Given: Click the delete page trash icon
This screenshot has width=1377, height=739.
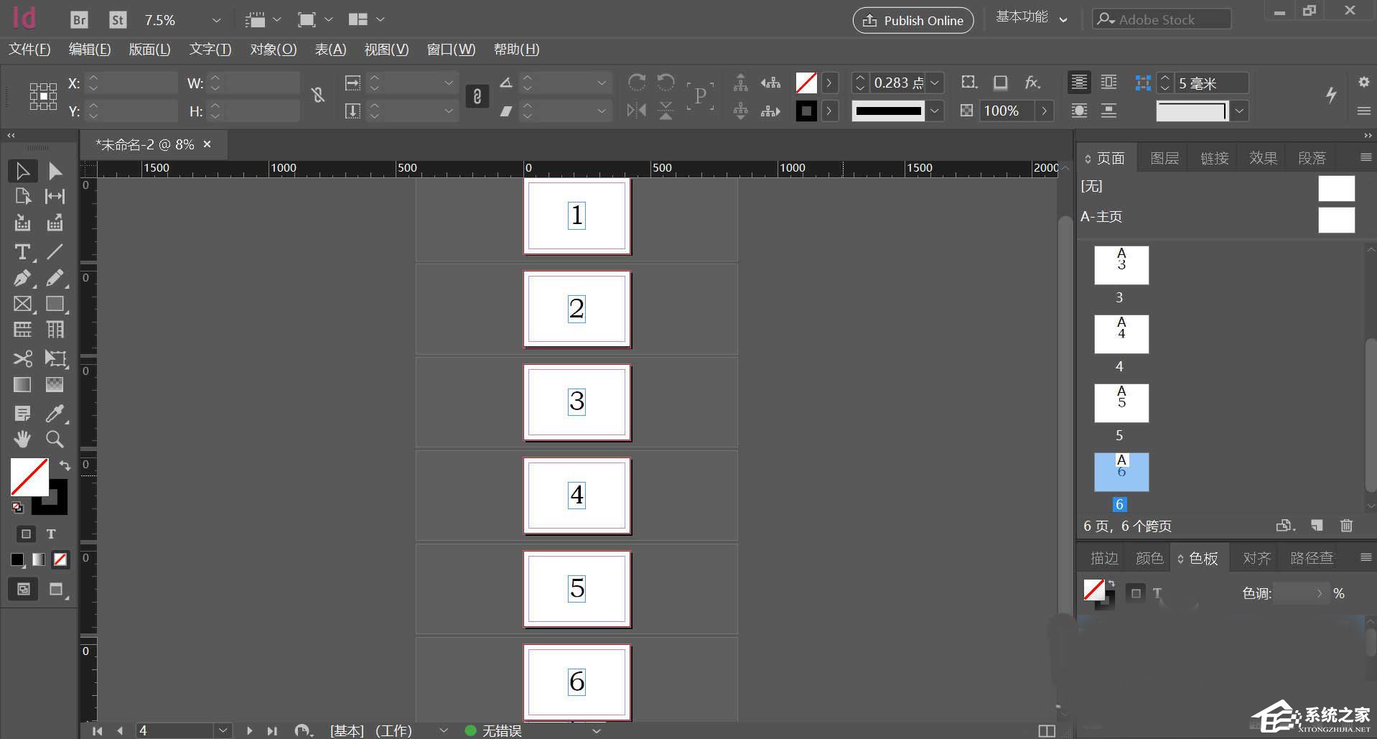Looking at the screenshot, I should 1347,526.
